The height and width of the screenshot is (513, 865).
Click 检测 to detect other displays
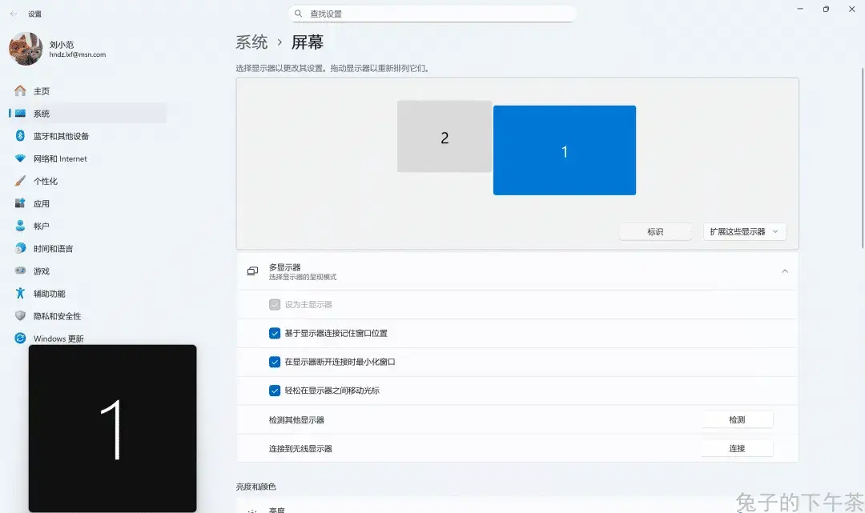(737, 419)
